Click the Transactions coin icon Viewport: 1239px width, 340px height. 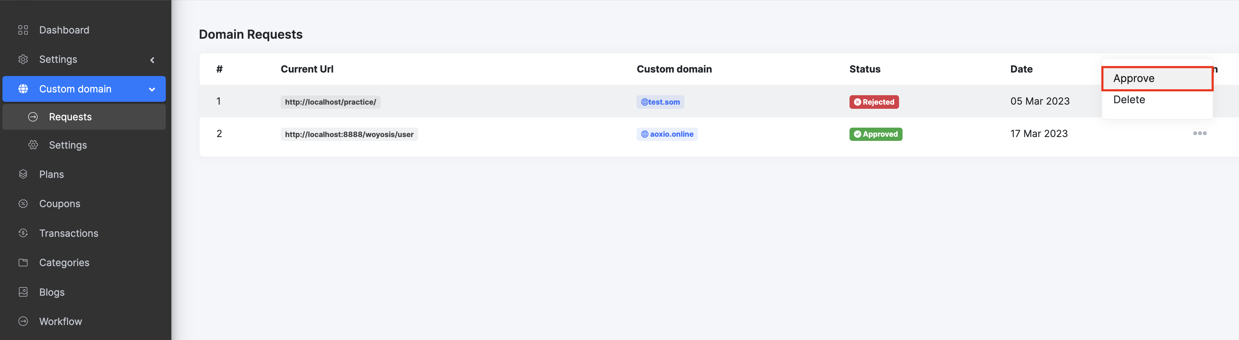coord(23,233)
